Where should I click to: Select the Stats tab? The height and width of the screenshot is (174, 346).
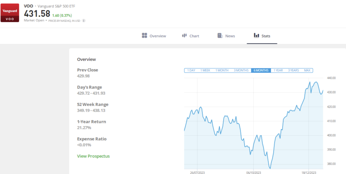coord(262,36)
